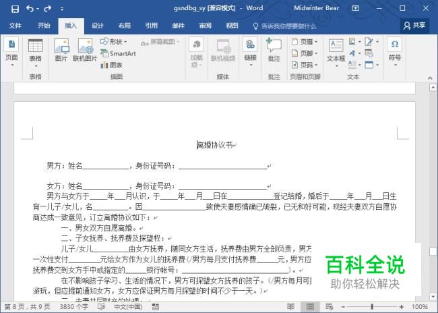Switch to the 邮件 ribbon tab
This screenshot has height=313, width=438.
coord(178,26)
